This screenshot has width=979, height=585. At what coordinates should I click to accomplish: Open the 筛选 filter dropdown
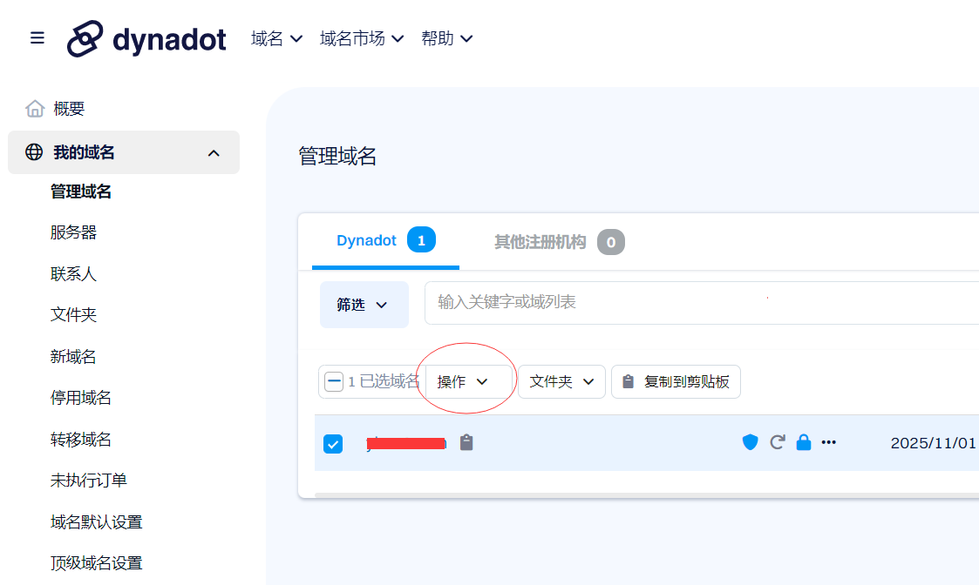point(364,305)
